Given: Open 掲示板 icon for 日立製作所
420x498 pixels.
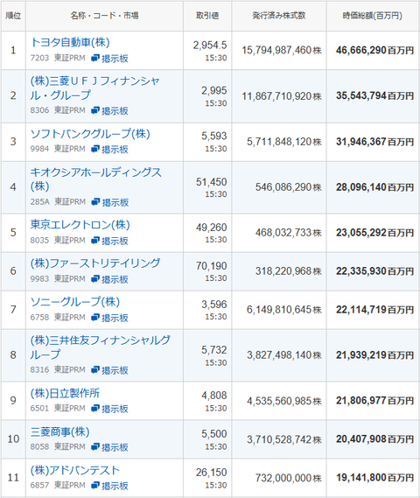Looking at the screenshot, I should (109, 409).
